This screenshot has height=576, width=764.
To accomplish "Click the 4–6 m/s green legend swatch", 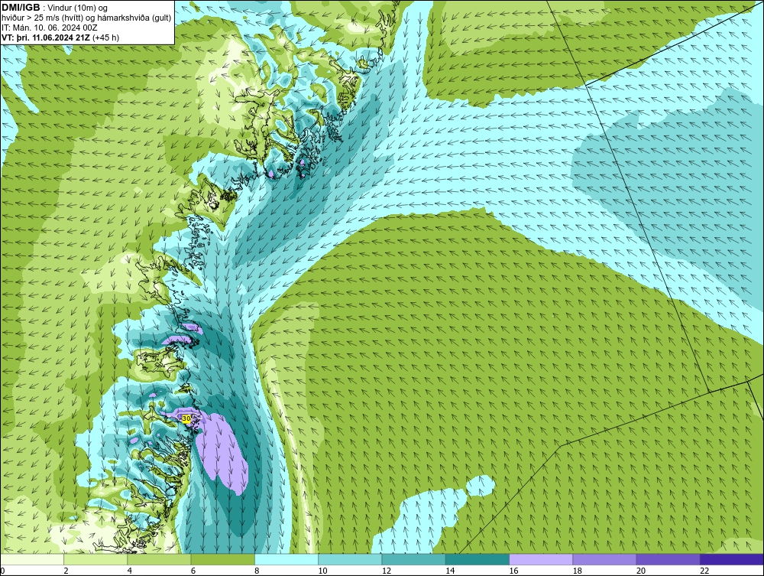I will click(x=160, y=559).
